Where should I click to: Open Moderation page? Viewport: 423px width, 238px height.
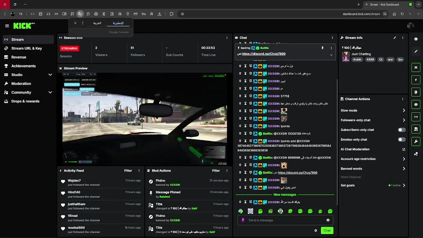28,84
